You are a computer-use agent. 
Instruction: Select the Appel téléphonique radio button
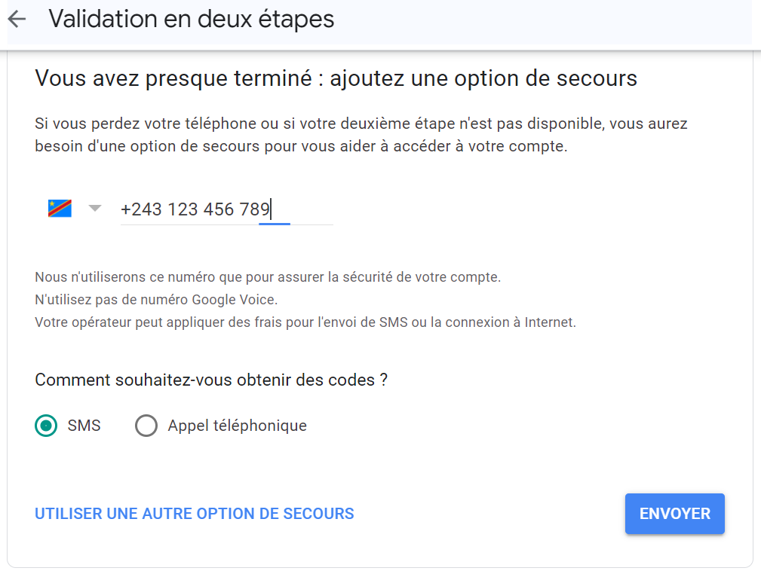point(146,426)
